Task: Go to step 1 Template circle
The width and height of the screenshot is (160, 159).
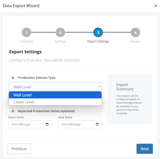Action: (27, 33)
